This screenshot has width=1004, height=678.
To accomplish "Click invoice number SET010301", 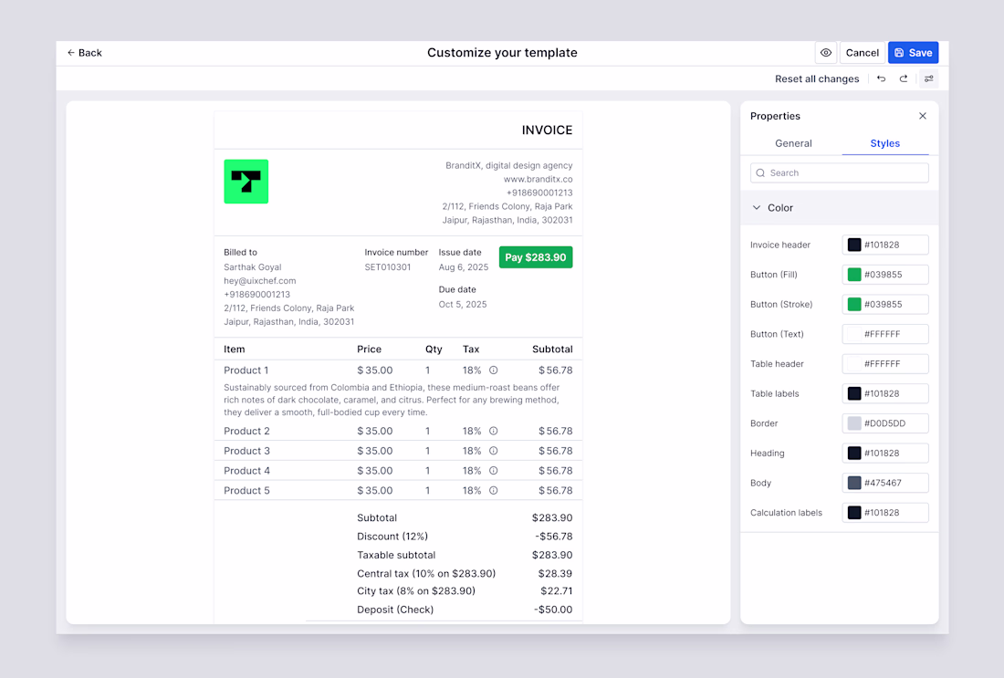I will point(387,267).
